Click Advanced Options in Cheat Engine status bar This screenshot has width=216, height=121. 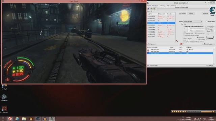[152, 66]
